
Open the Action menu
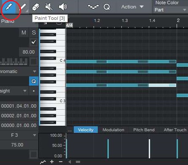[x=132, y=7]
